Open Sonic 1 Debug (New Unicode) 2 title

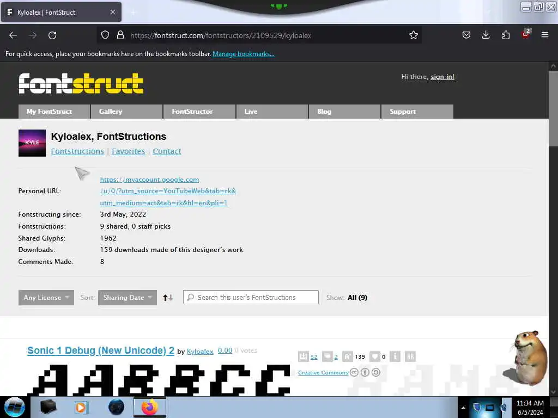101,351
